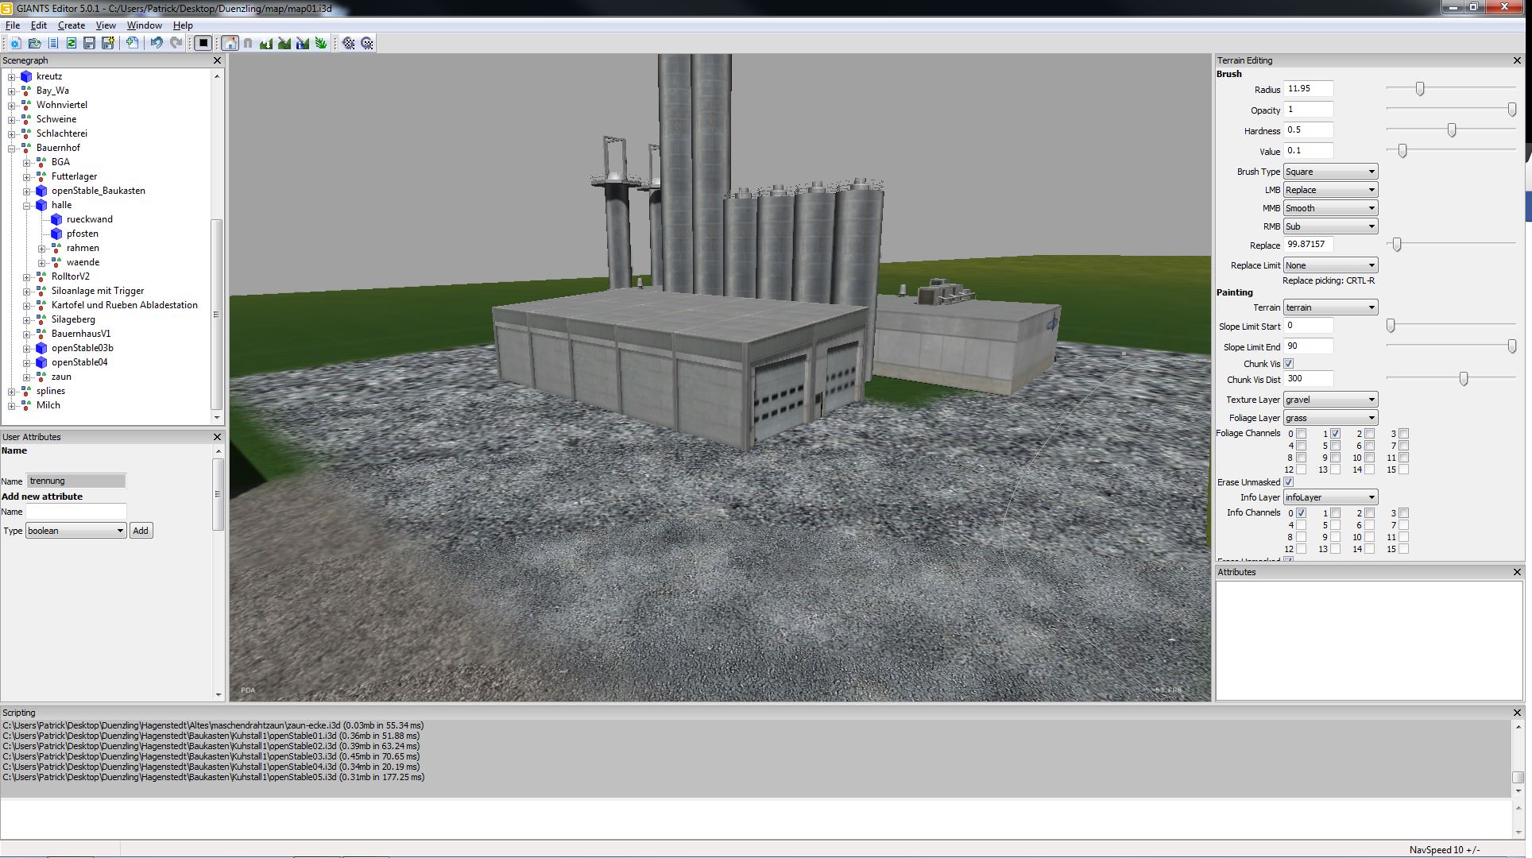
Task: Click the Hardness slider handle
Action: click(1452, 130)
